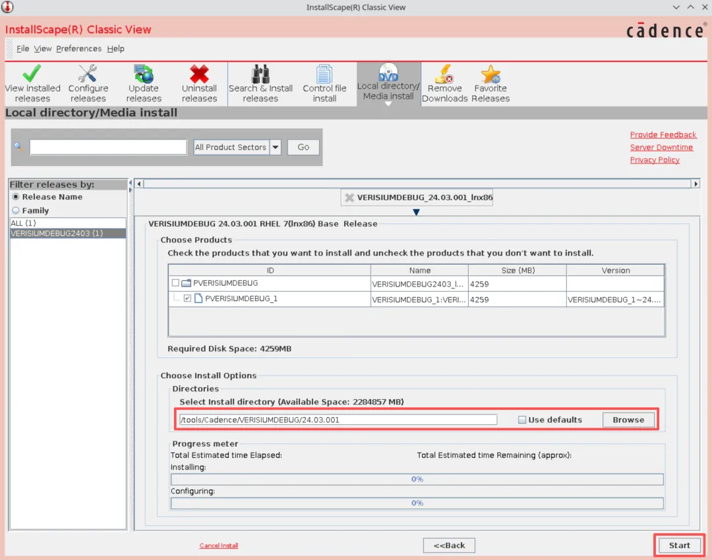
Task: Open Search & Install releases binoculars icon
Action: (x=260, y=74)
